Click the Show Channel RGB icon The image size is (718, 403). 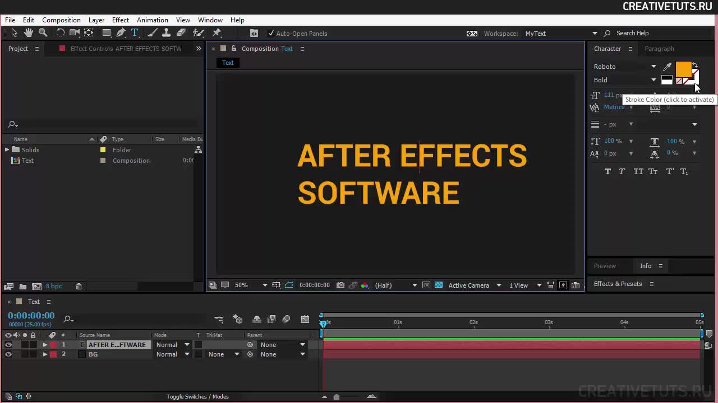[x=365, y=285]
